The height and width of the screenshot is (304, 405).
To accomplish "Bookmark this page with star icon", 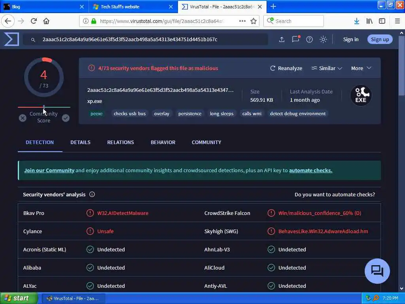I will click(x=254, y=21).
